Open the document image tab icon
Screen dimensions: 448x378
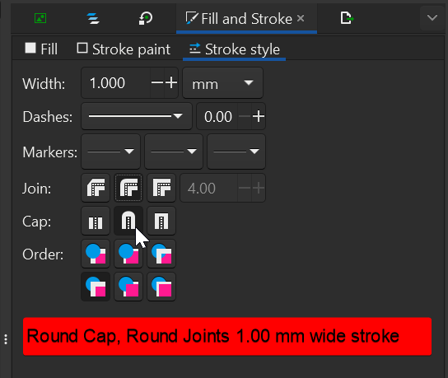click(40, 19)
